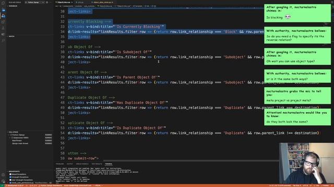Viewport: 334px width, 187px height.
Task: Open the Testing flask icon
Action: [3, 28]
